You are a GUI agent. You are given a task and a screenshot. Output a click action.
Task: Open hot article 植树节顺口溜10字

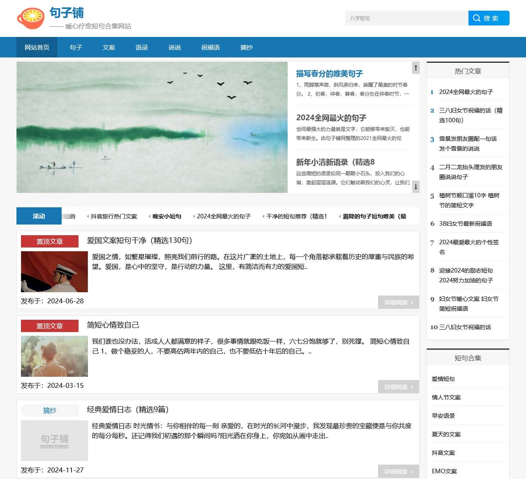click(x=469, y=200)
